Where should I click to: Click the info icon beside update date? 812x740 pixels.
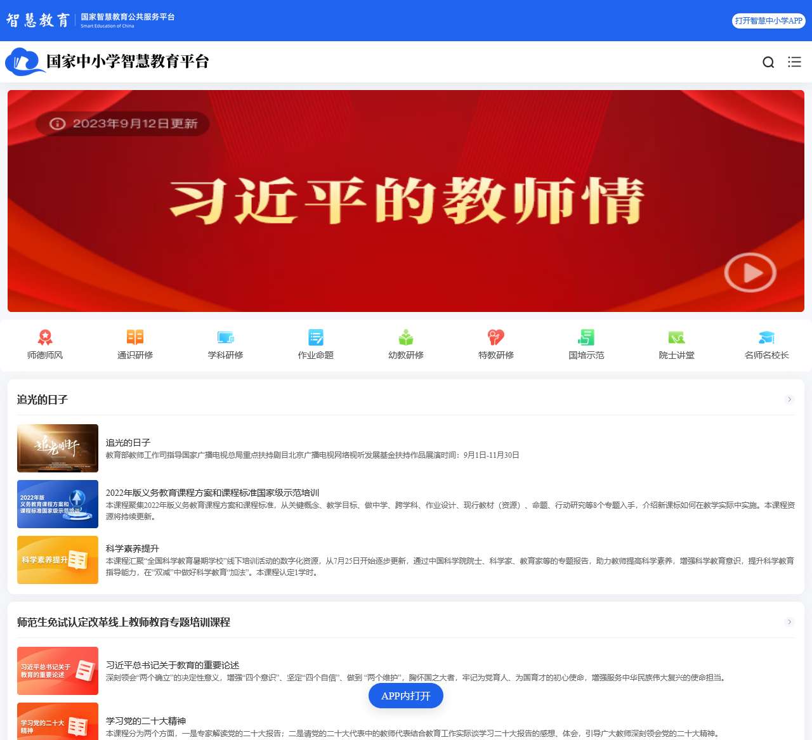click(57, 124)
